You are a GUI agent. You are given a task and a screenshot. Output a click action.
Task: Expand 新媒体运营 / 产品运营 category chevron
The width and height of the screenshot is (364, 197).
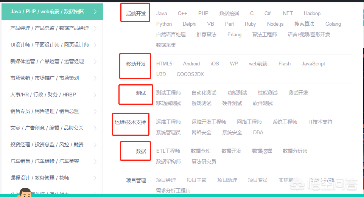tap(95, 62)
